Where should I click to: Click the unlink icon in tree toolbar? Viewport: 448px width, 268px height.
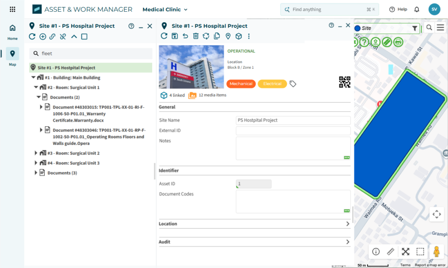pyautogui.click(x=63, y=37)
